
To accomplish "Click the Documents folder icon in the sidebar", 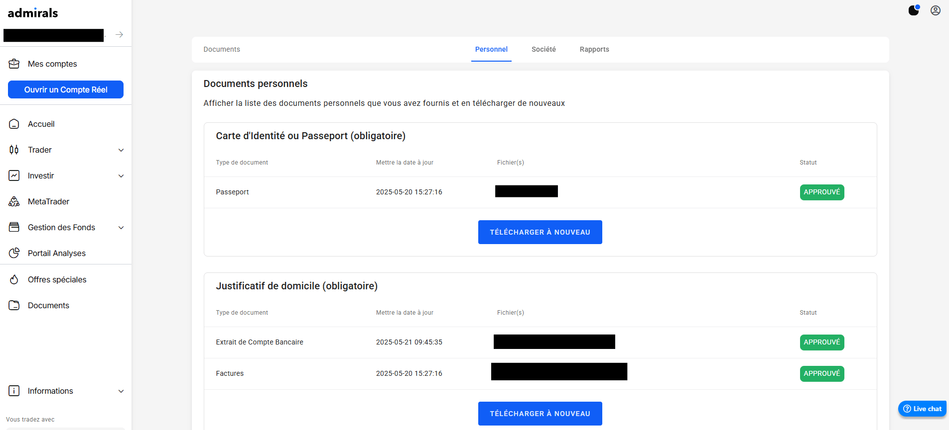I will coord(14,305).
